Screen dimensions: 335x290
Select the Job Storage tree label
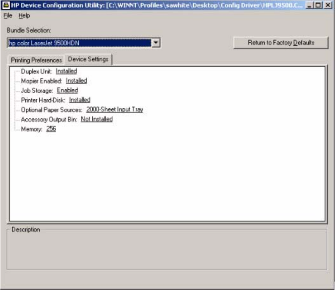[x=37, y=90]
